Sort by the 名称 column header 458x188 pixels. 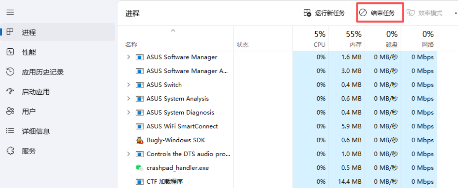click(x=131, y=45)
